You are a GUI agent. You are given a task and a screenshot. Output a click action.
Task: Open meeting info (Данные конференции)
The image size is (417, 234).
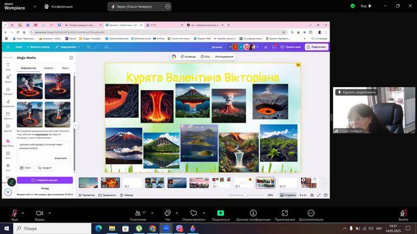(253, 215)
